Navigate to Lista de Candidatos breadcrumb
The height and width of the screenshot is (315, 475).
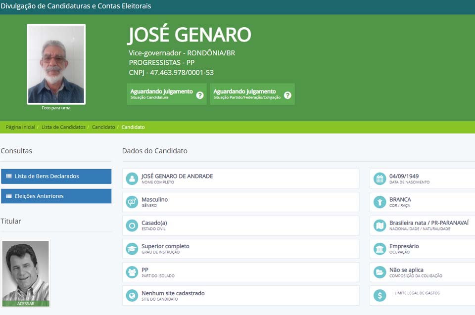(x=63, y=127)
